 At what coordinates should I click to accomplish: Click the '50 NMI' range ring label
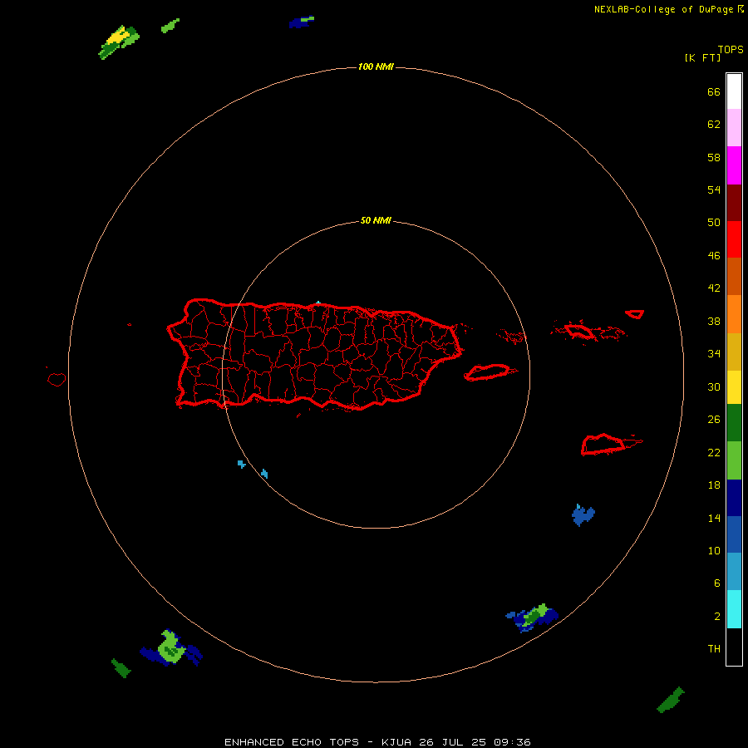(x=376, y=220)
